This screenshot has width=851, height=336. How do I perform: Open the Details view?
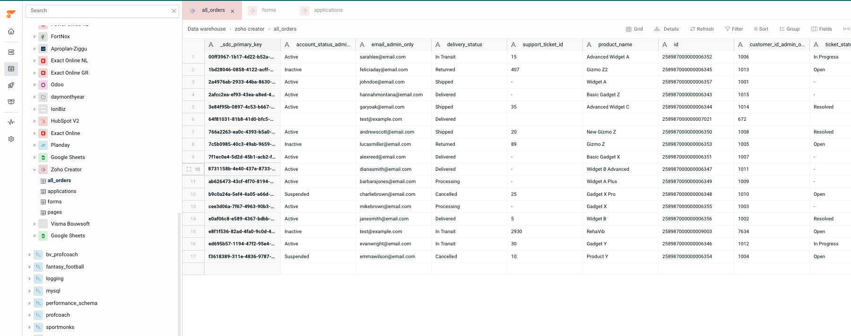coord(667,29)
